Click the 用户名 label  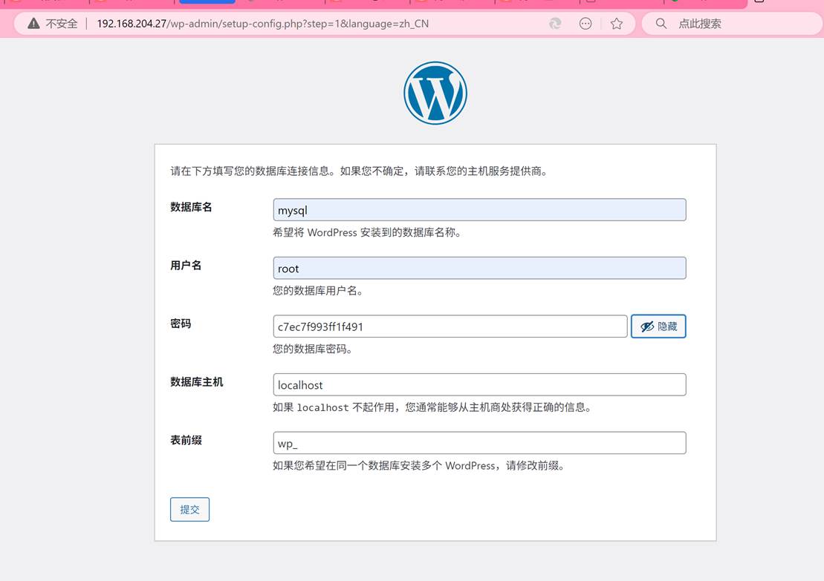pyautogui.click(x=186, y=265)
